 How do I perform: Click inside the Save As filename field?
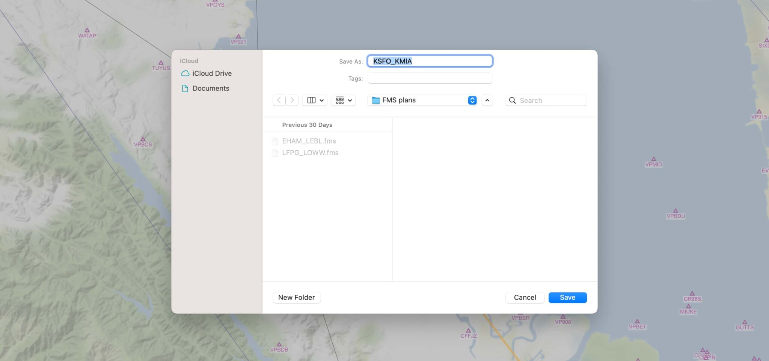click(430, 61)
